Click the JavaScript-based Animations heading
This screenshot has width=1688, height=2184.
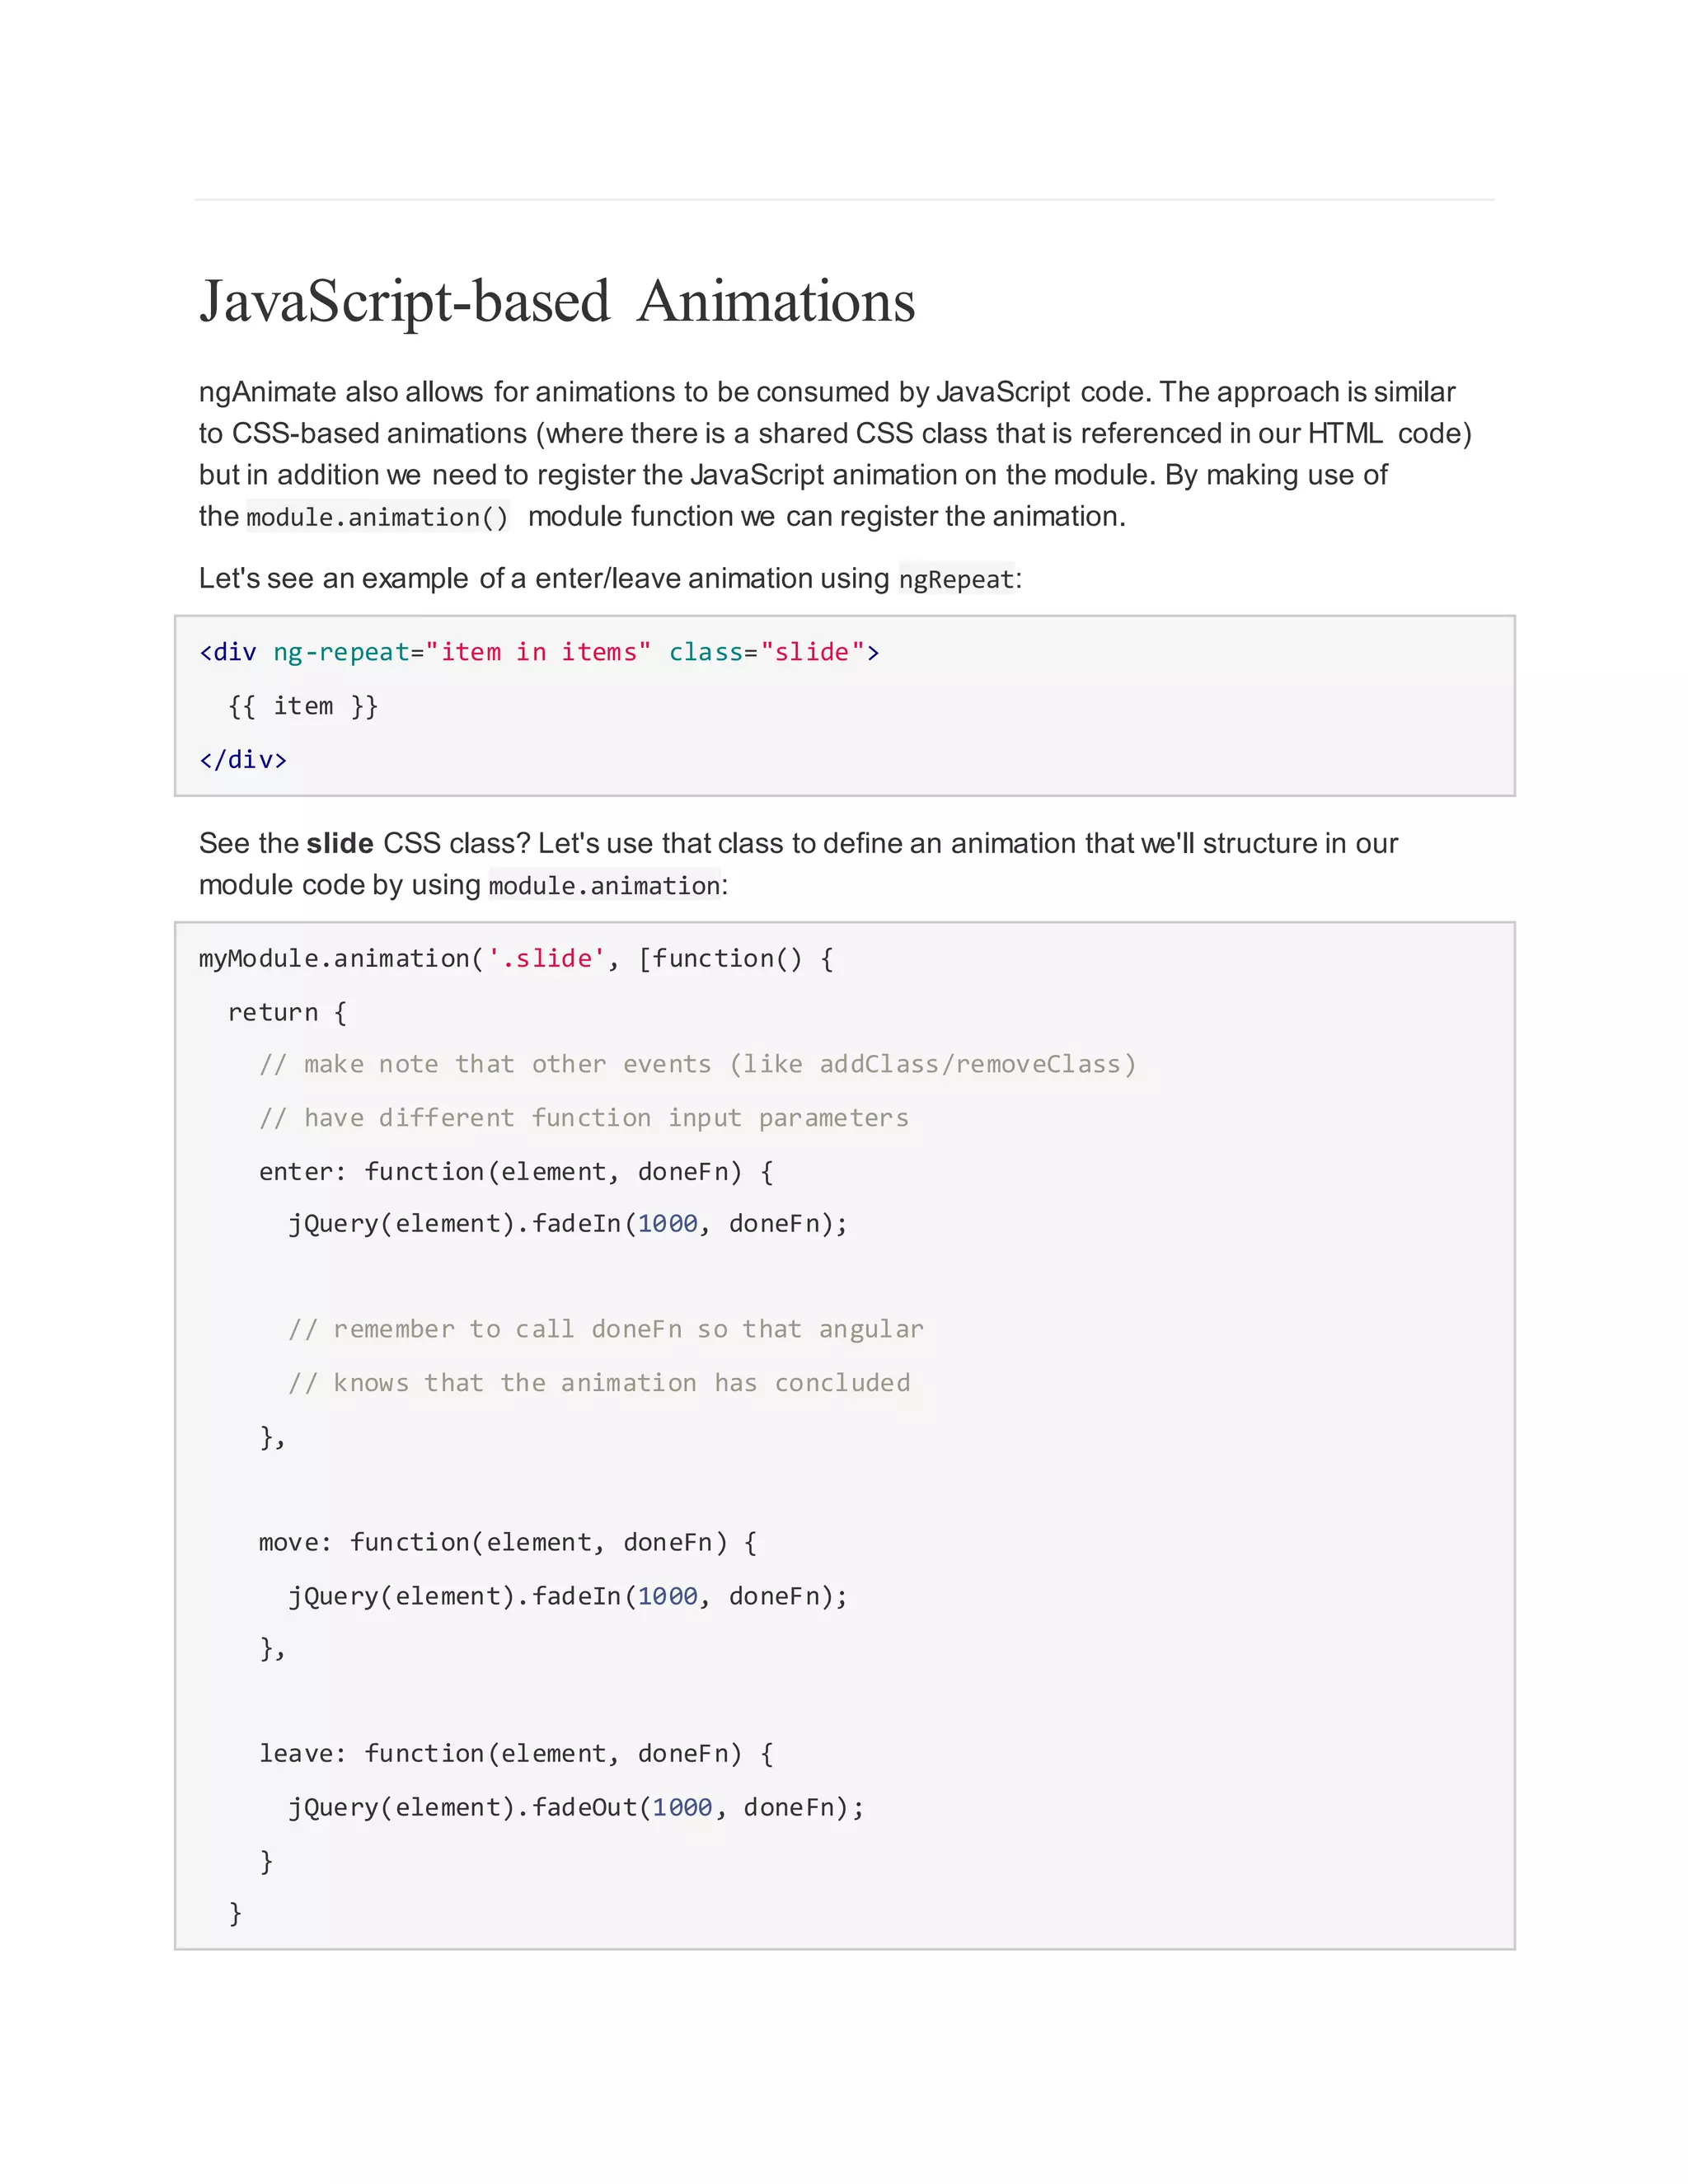pos(557,301)
